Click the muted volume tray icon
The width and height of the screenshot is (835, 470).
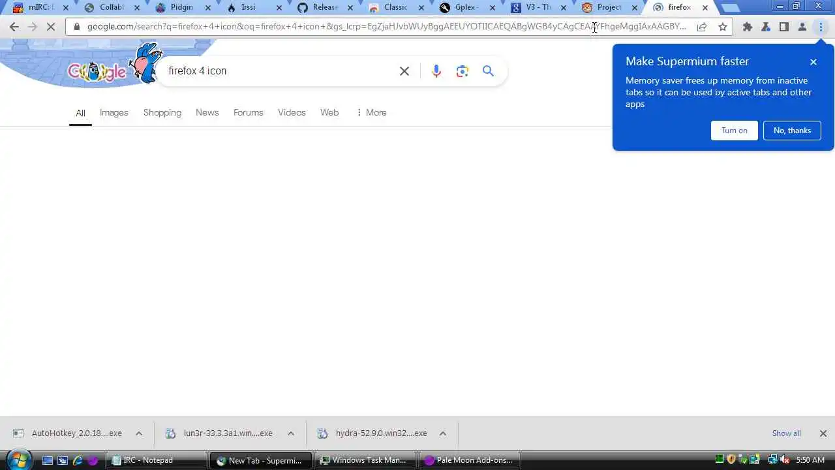pyautogui.click(x=784, y=460)
